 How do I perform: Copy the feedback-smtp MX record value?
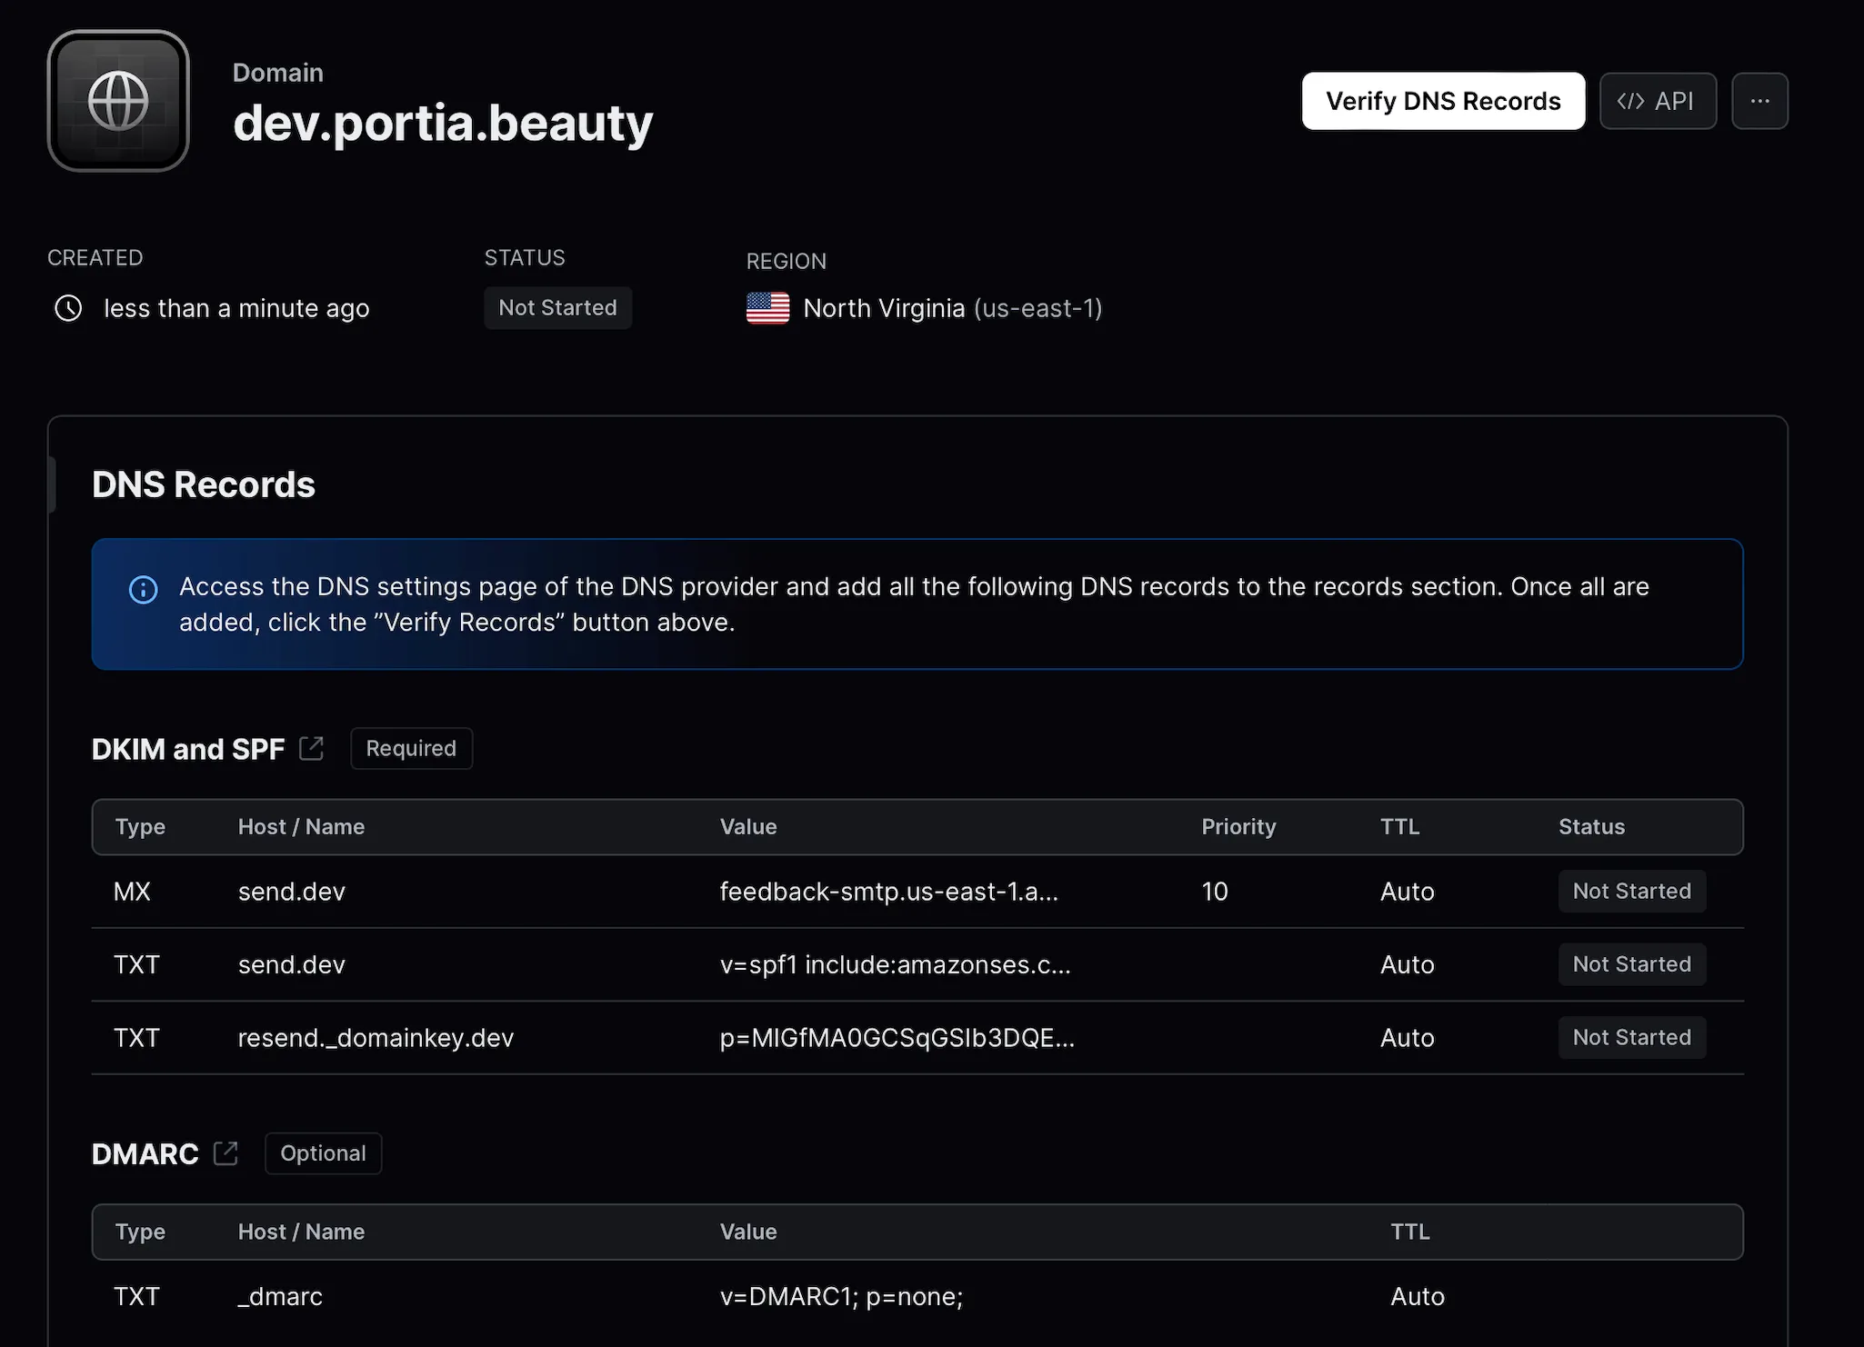coord(888,892)
